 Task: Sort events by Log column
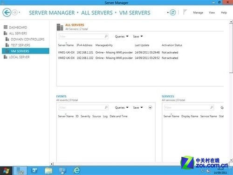click(x=105, y=116)
